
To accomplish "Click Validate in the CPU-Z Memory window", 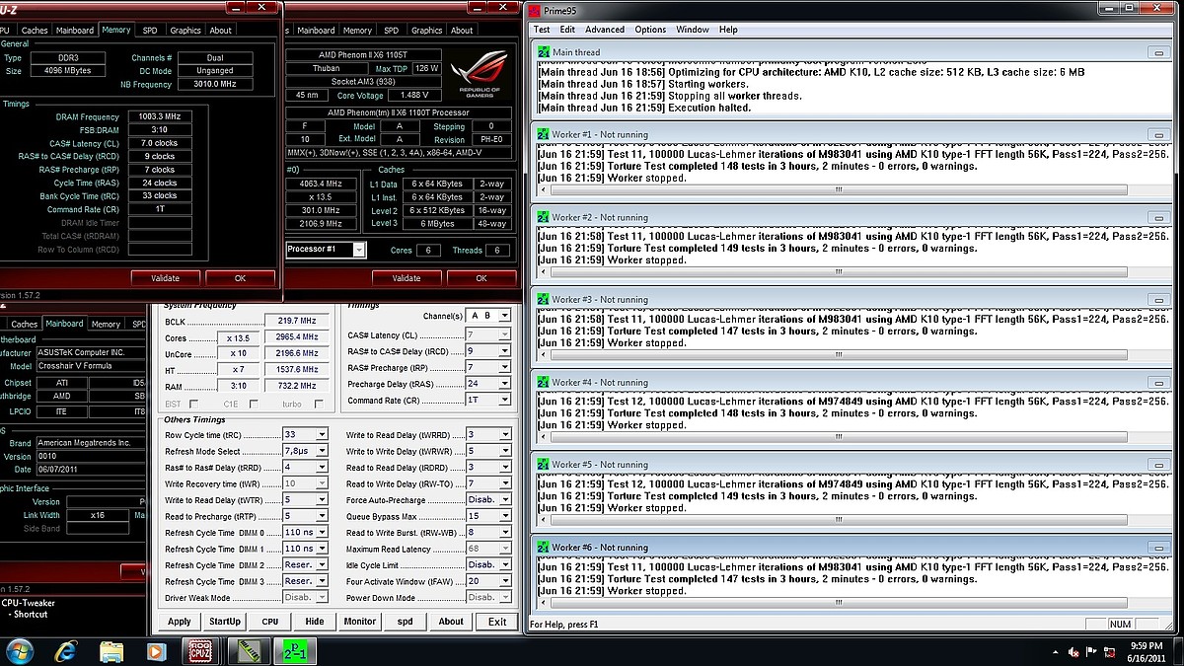I will tap(165, 278).
